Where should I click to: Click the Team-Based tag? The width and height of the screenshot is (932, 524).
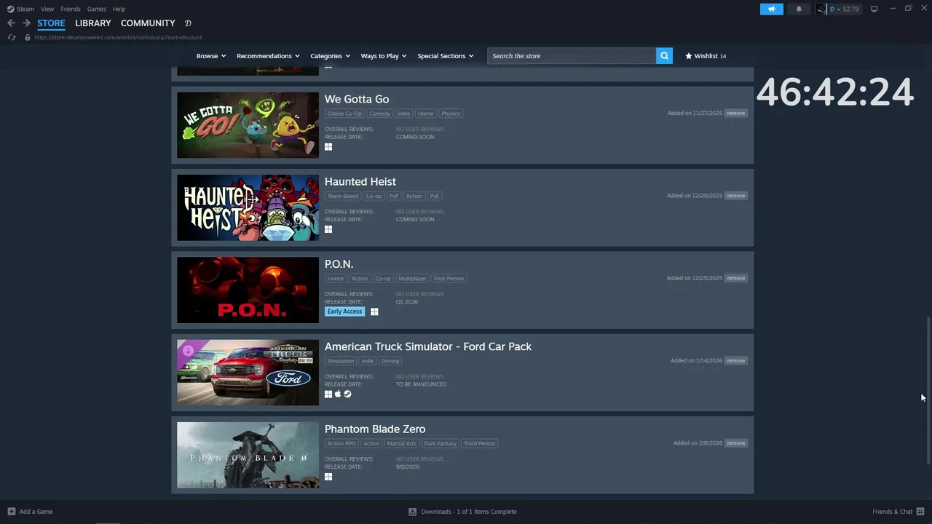(x=343, y=196)
